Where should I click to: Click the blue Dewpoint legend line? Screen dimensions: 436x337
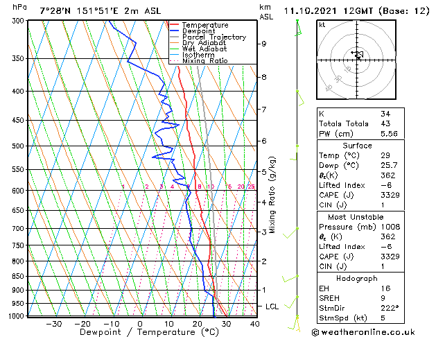pos(175,31)
